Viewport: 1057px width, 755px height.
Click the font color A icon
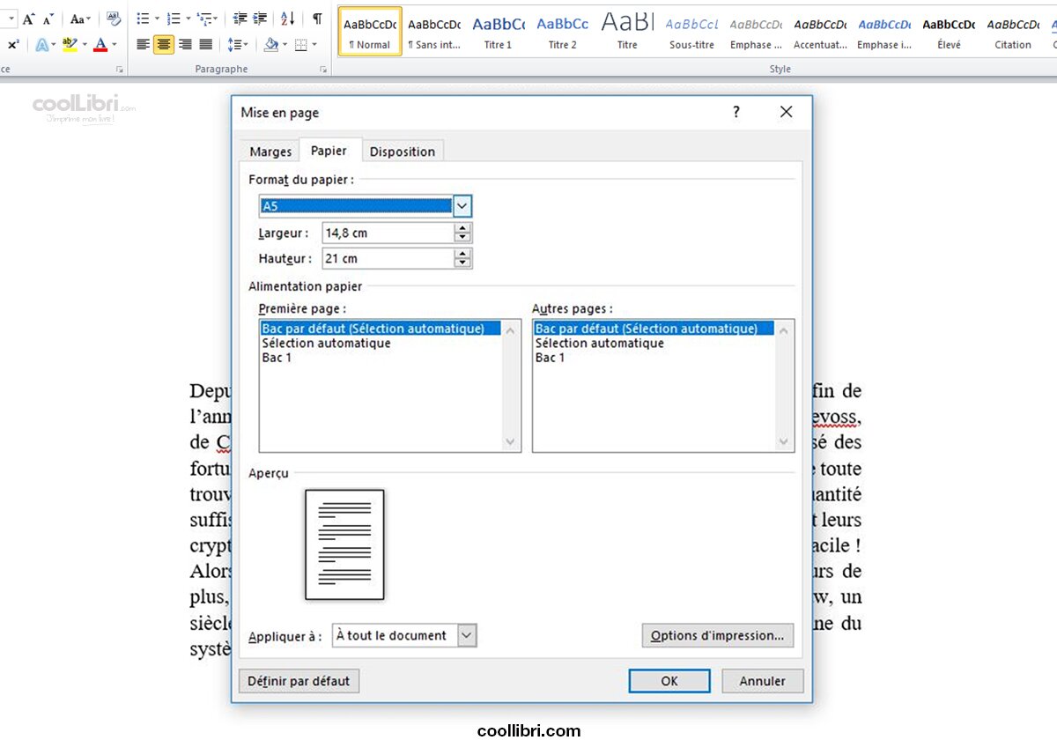100,44
